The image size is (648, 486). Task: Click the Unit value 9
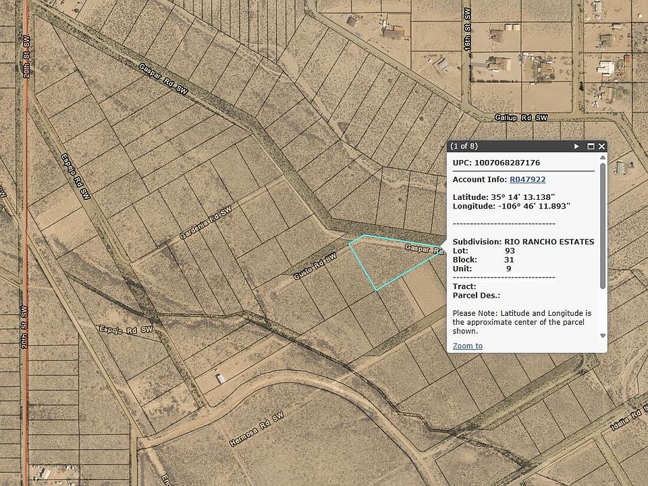point(509,269)
